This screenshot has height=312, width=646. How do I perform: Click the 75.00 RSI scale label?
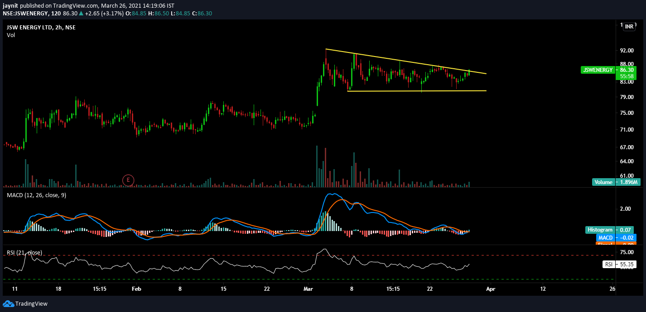627,252
